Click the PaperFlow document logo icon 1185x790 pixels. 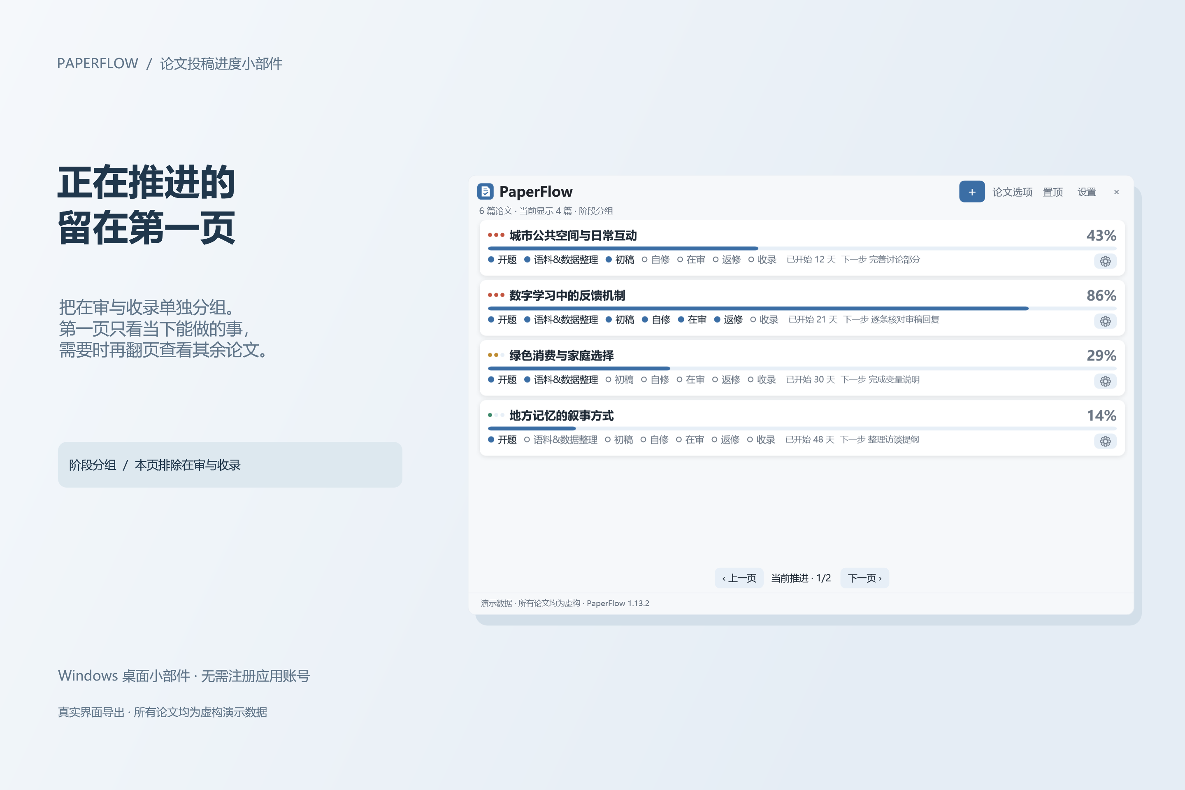coord(485,191)
